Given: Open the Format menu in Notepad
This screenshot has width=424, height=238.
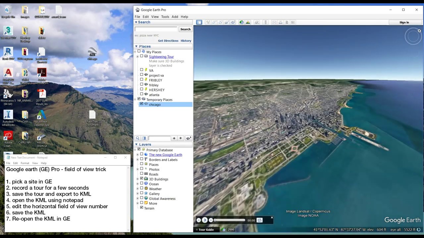Looking at the screenshot, I should click(x=25, y=163).
